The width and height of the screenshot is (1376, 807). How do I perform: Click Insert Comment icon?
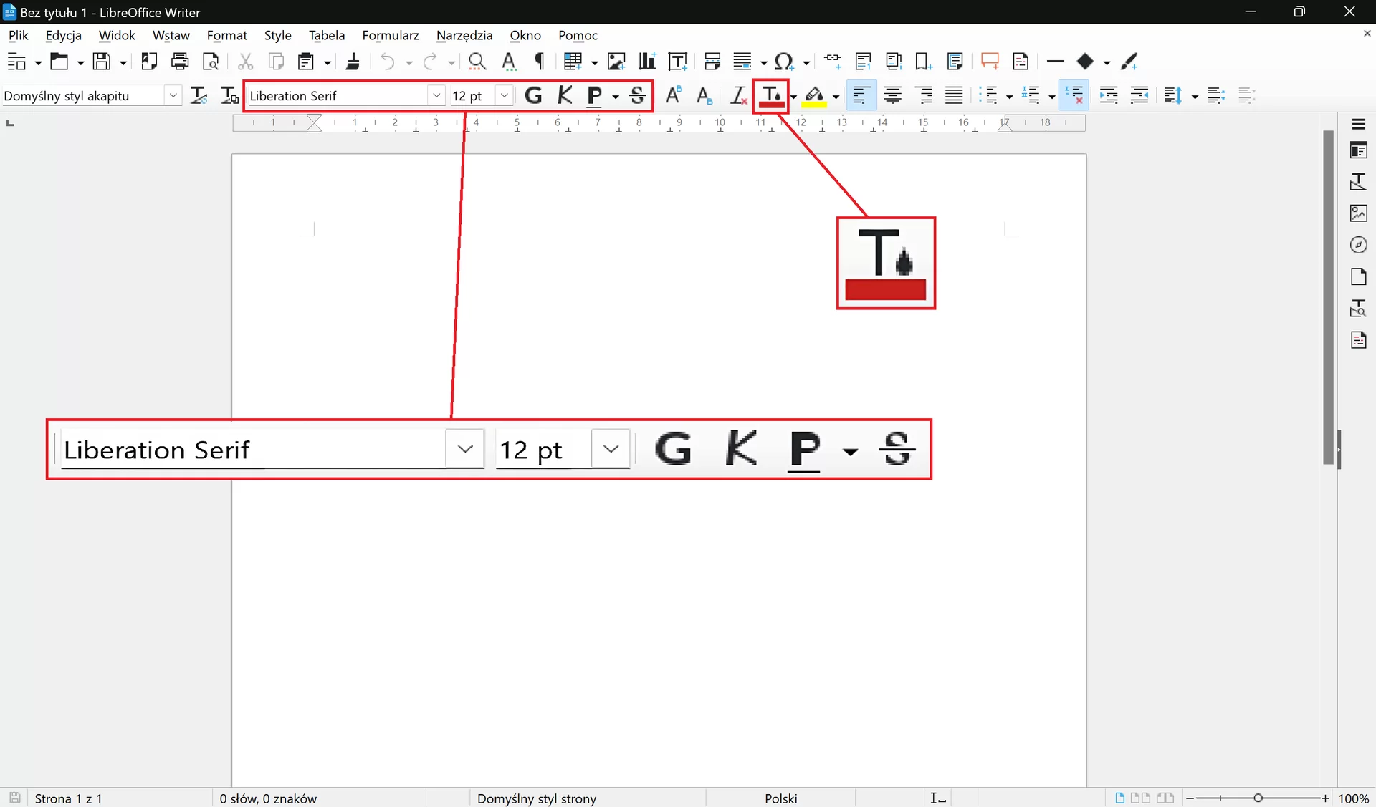[x=990, y=62]
